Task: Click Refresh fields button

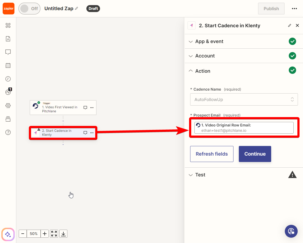Action: click(x=212, y=154)
